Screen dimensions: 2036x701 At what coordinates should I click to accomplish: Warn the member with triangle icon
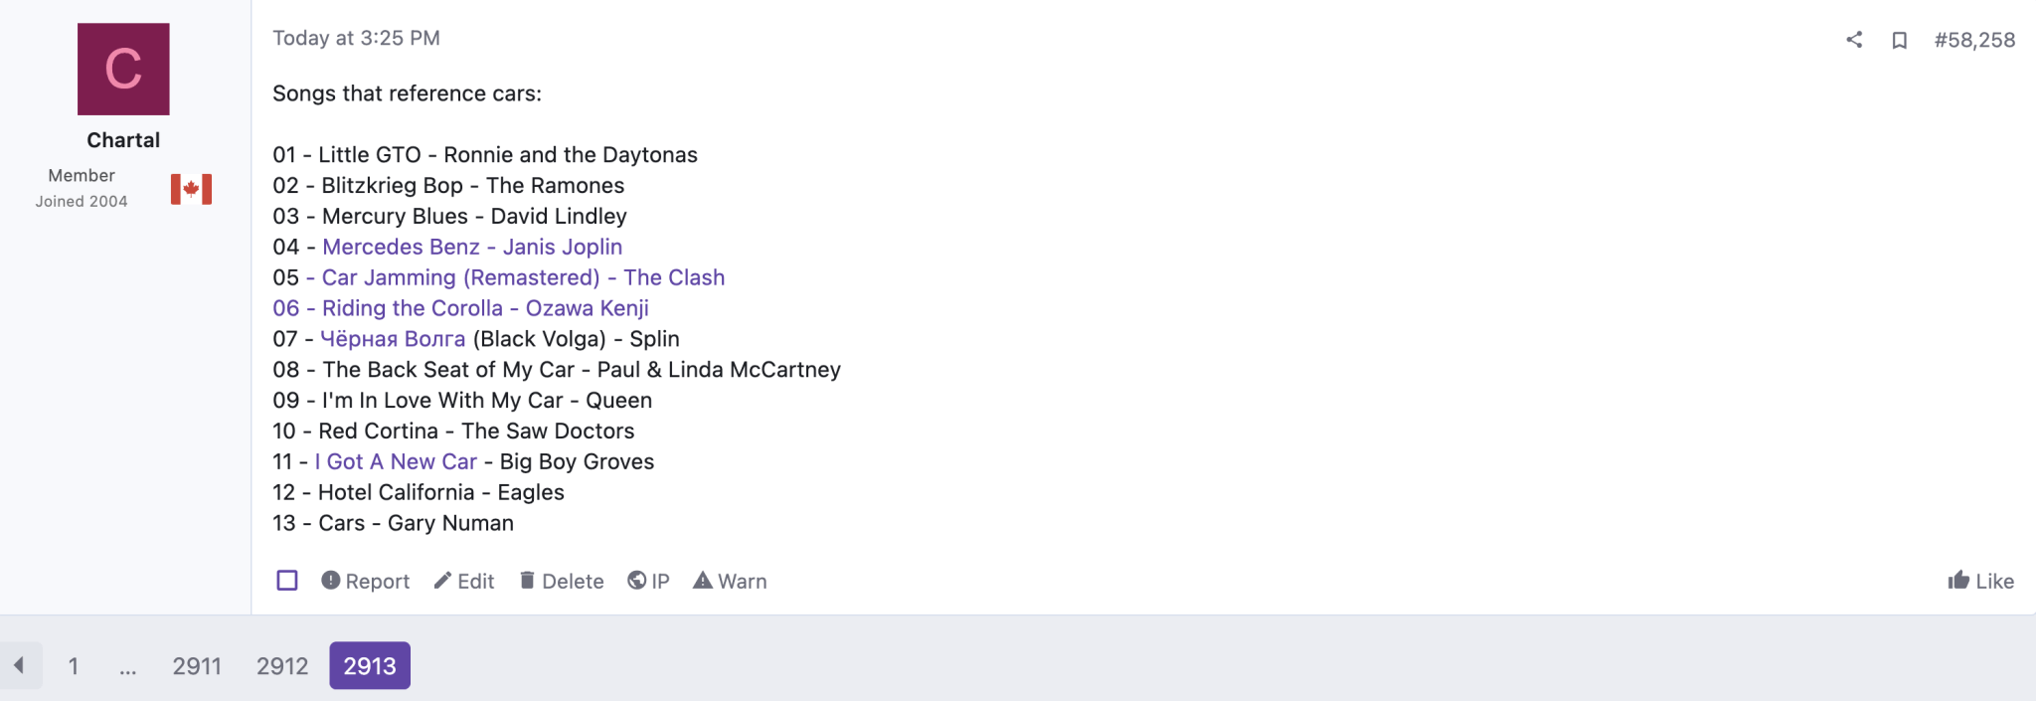(x=730, y=581)
